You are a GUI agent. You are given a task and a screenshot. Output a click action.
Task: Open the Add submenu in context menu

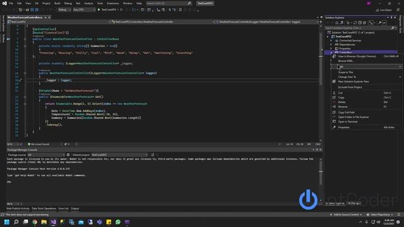pyautogui.click(x=367, y=67)
